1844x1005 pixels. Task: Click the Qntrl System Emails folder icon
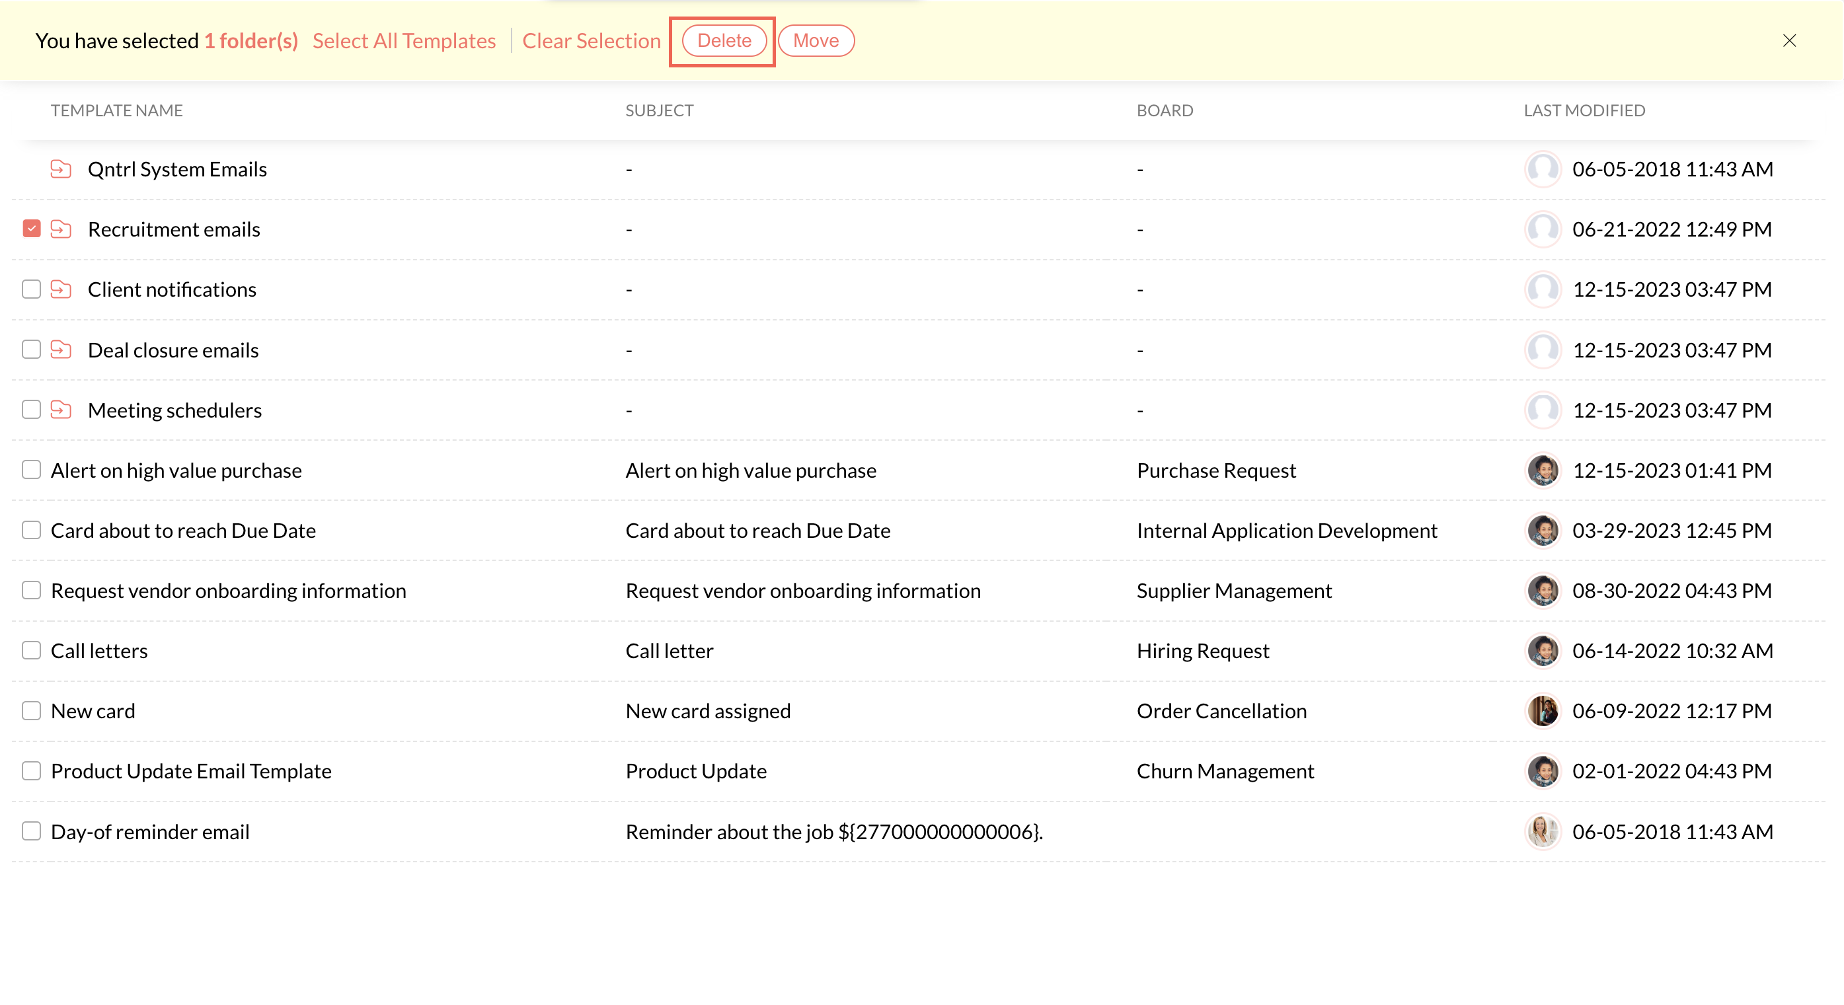click(61, 169)
